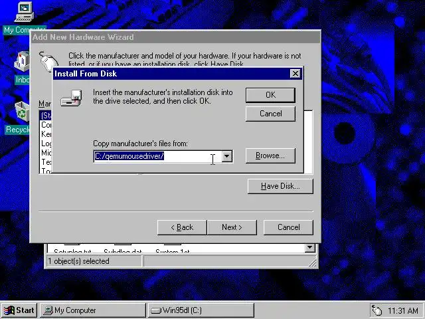Screen dimensions: 425x319
Task: Click the C:/qemumousedriver/ path field
Action: coord(158,156)
